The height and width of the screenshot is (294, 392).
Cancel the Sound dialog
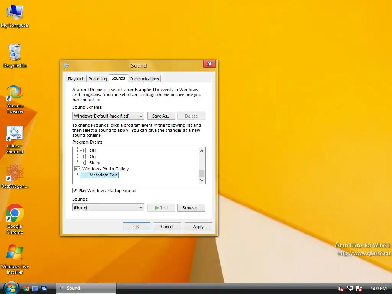[x=167, y=227]
